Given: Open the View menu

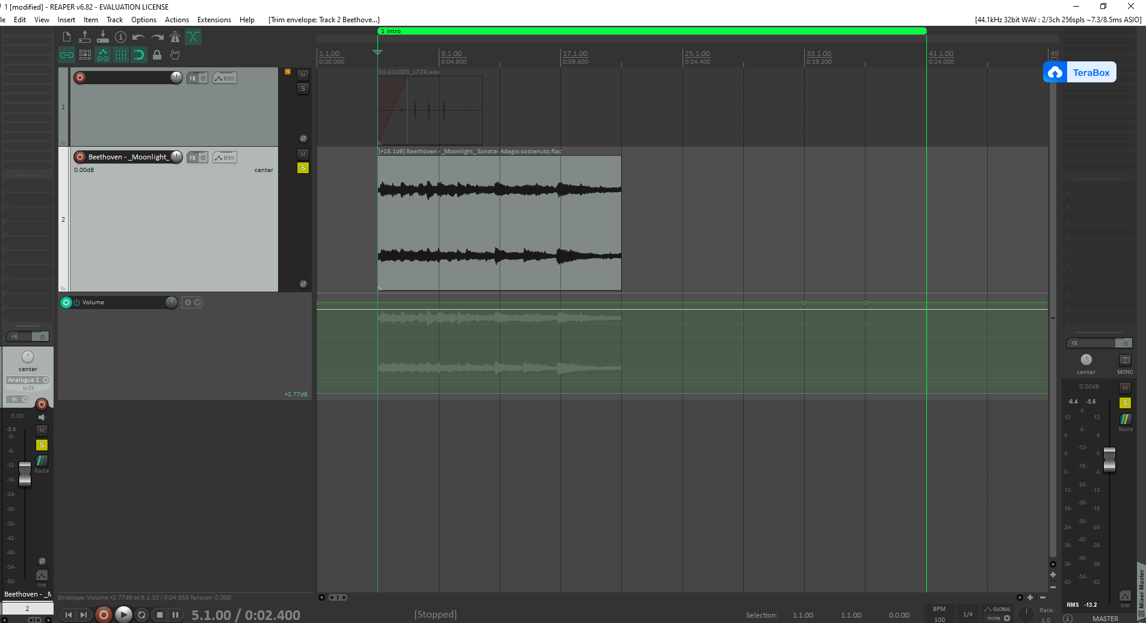Looking at the screenshot, I should 42,20.
